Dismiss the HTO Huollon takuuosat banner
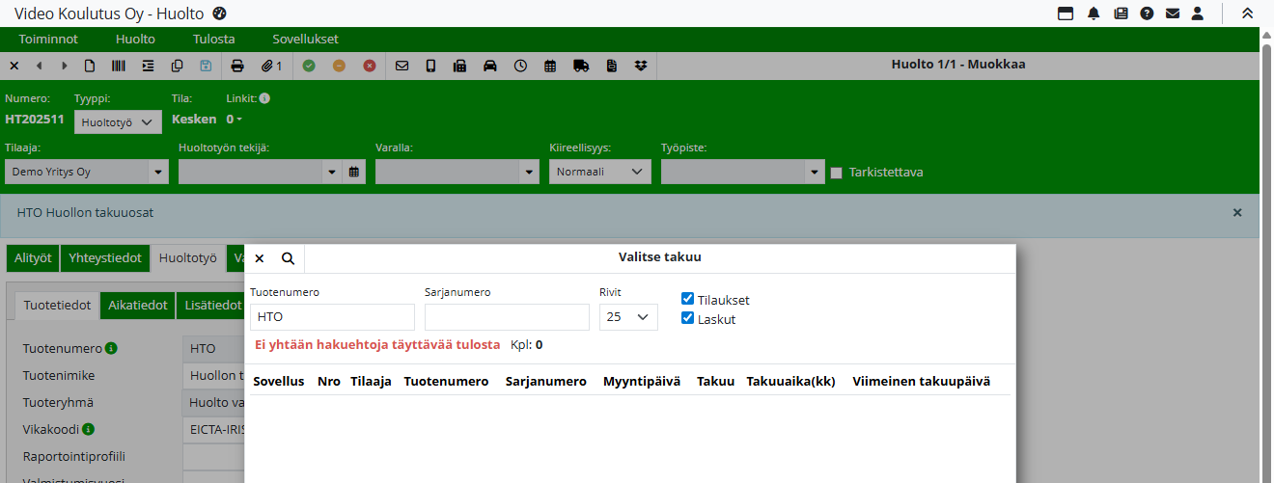1274x483 pixels. [1237, 212]
